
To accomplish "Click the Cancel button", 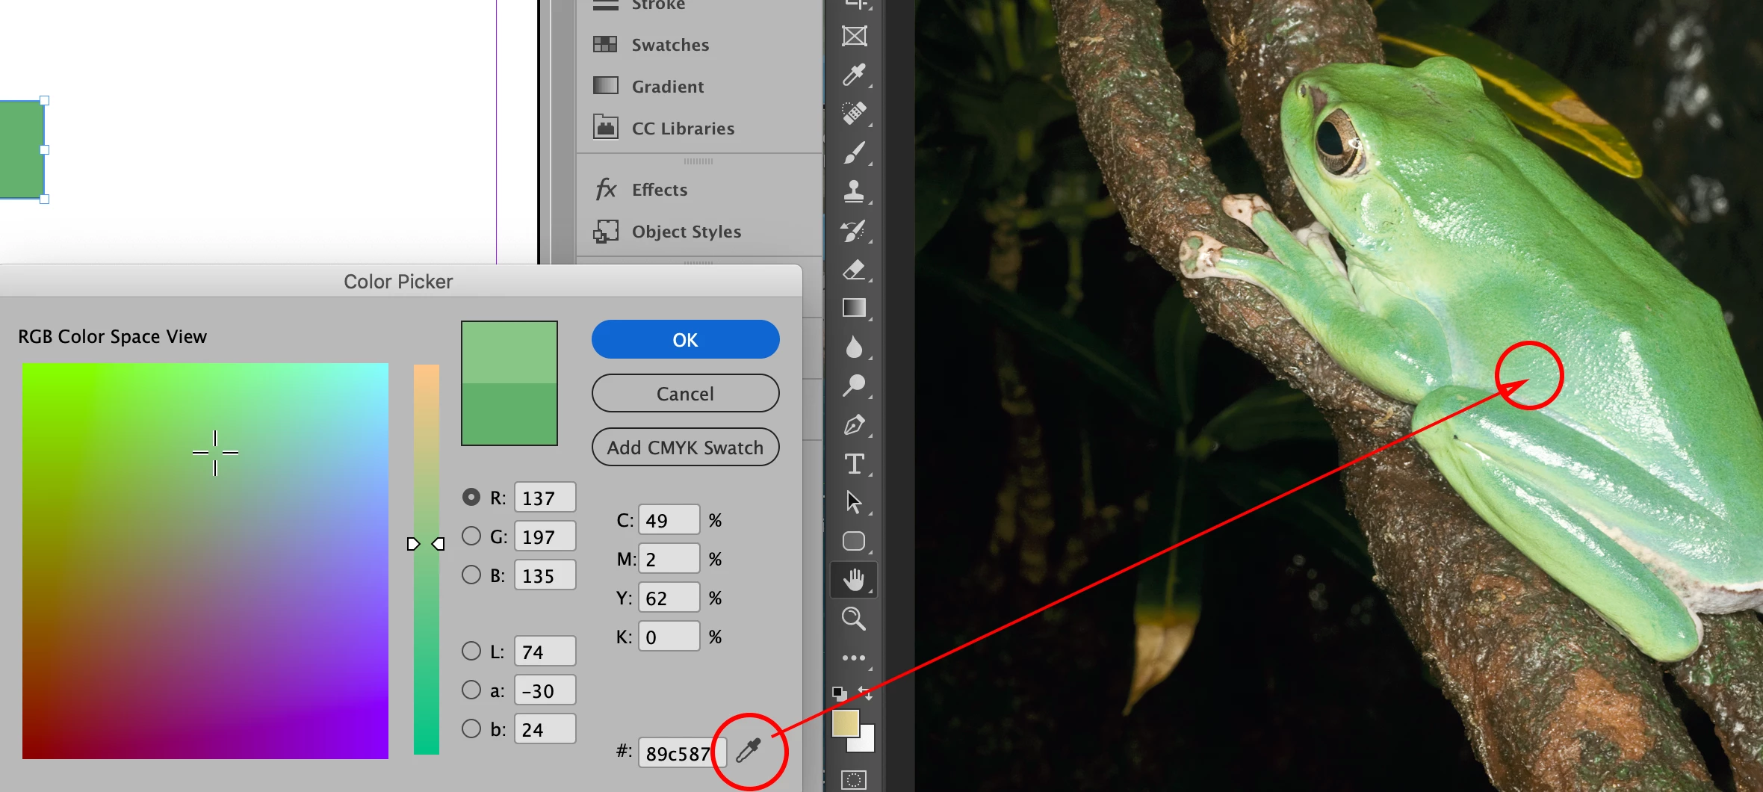I will (685, 394).
